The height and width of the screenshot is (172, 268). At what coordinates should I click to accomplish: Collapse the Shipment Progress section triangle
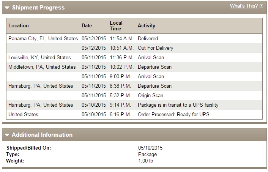pyautogui.click(x=7, y=8)
